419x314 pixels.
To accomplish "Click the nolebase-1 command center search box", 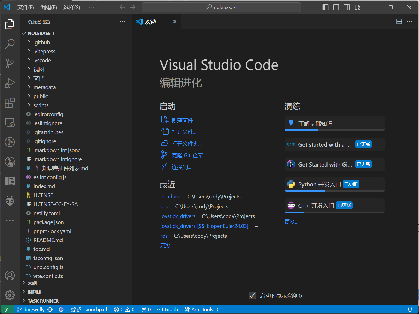I will [221, 7].
